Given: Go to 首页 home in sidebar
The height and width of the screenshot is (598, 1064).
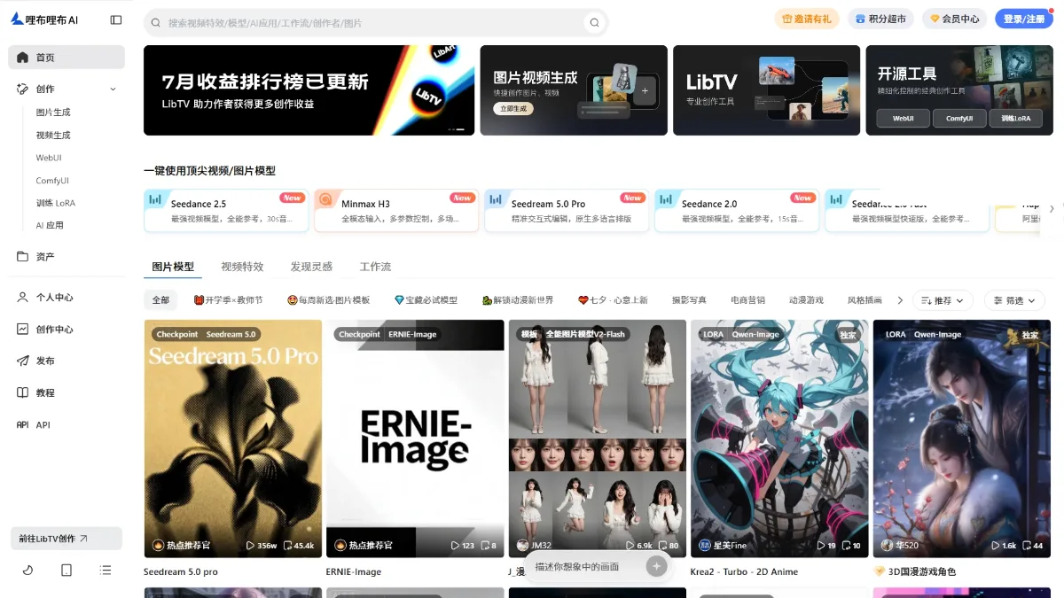Looking at the screenshot, I should pos(66,58).
